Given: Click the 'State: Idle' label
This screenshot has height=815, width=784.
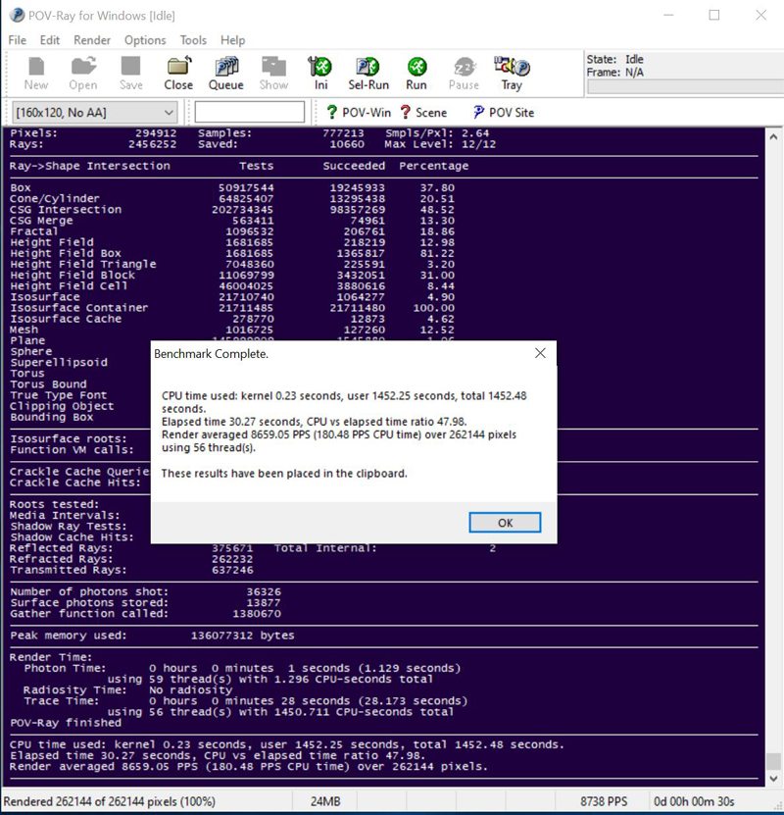Looking at the screenshot, I should click(614, 59).
